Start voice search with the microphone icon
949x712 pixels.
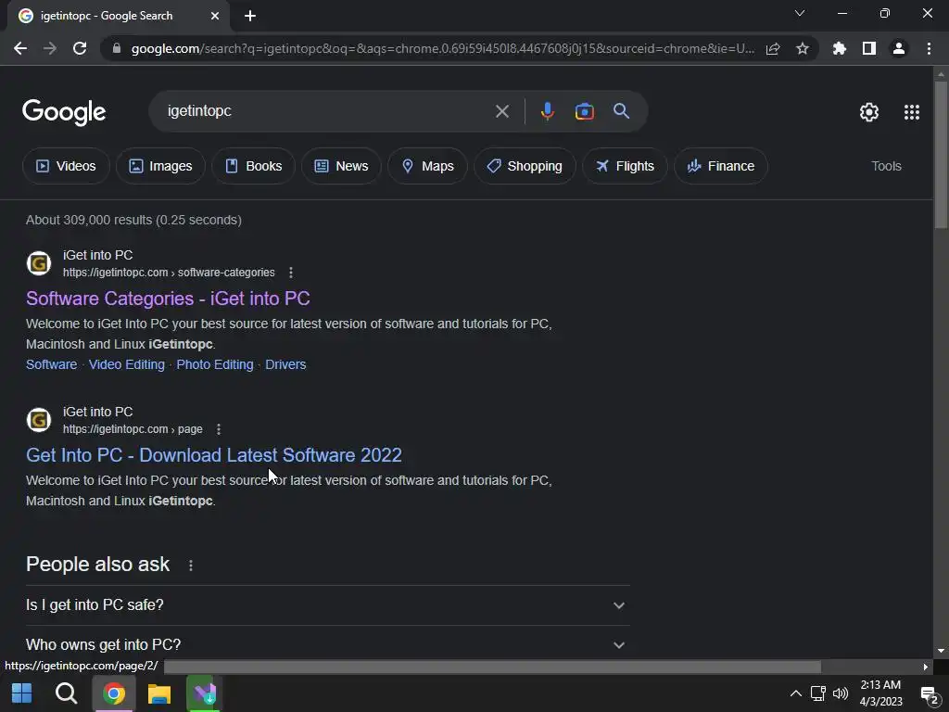click(x=547, y=111)
